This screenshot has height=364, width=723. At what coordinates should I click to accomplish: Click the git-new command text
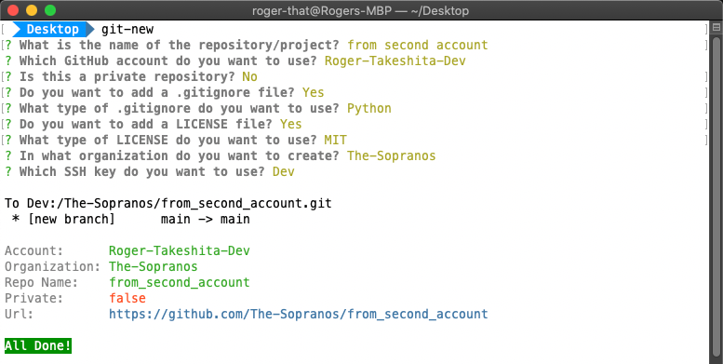point(127,30)
